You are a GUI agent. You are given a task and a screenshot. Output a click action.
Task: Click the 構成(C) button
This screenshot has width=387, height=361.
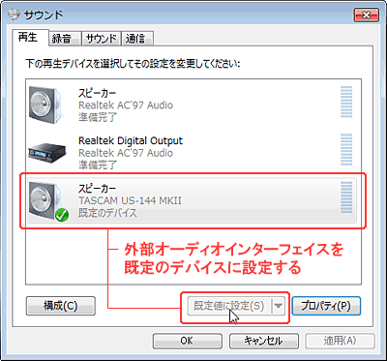(x=61, y=306)
